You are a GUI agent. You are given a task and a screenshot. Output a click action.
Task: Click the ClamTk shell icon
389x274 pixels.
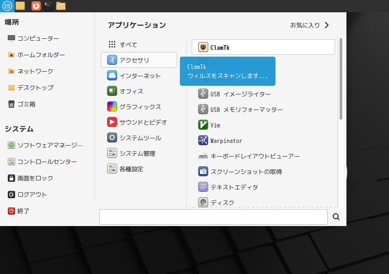[203, 47]
